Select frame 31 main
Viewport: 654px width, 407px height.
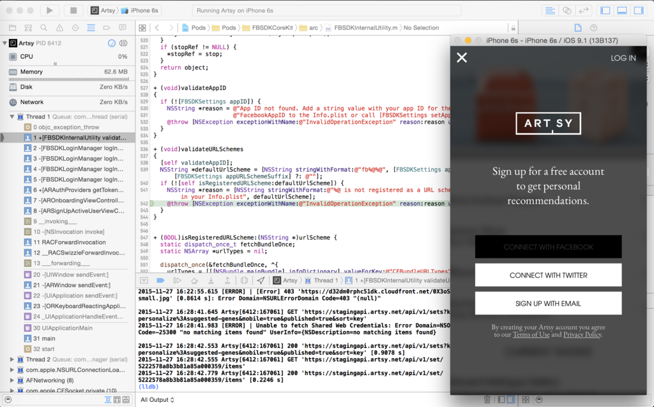(x=68, y=338)
